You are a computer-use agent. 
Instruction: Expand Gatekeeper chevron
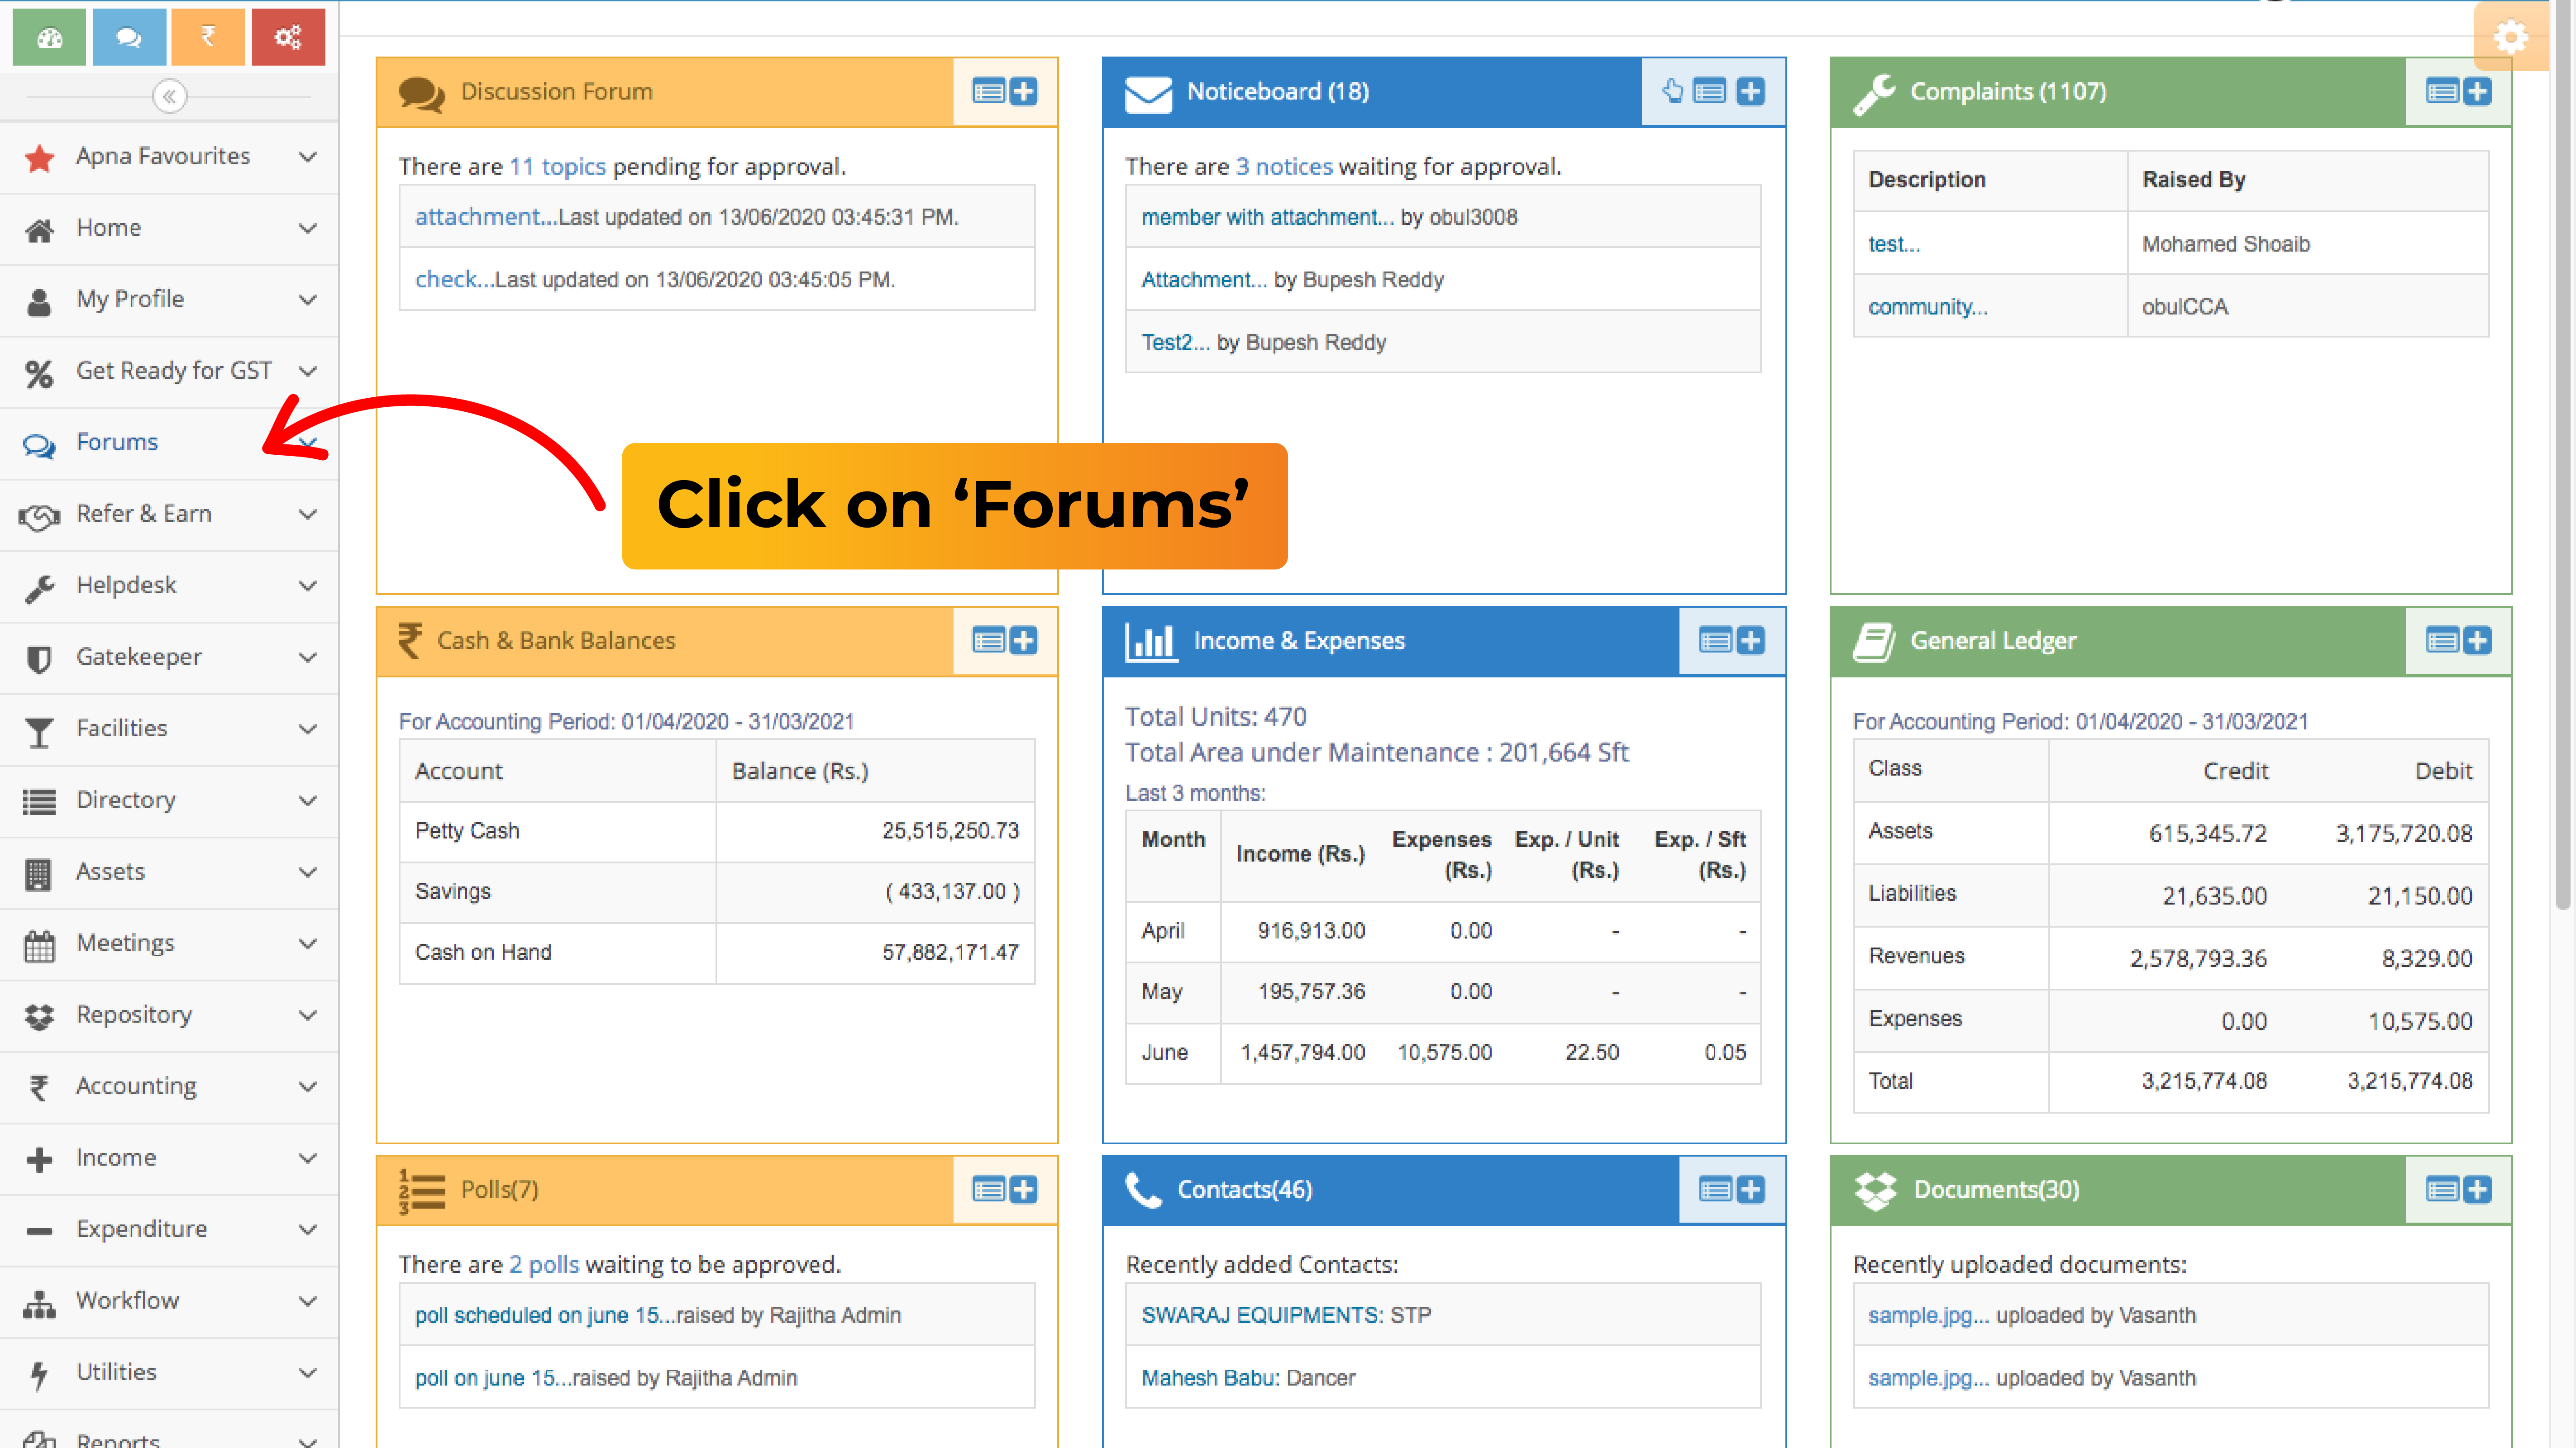pyautogui.click(x=308, y=657)
